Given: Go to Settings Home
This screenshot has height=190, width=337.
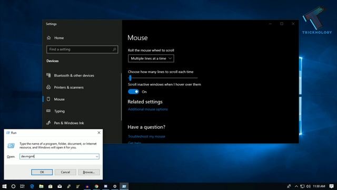Looking at the screenshot, I should click(59, 38).
